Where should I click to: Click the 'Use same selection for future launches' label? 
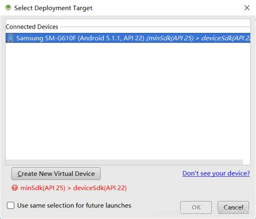pyautogui.click(x=74, y=205)
